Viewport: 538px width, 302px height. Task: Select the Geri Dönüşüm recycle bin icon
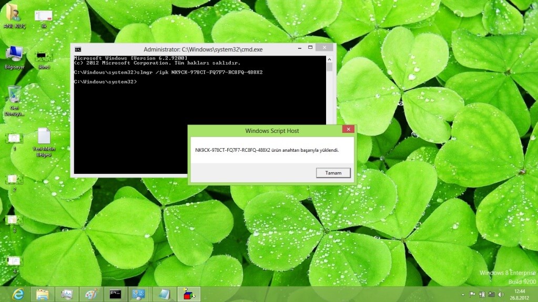(x=14, y=95)
